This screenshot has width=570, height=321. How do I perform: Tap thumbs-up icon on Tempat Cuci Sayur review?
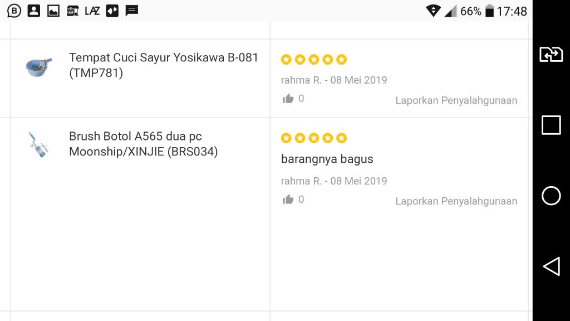(288, 98)
